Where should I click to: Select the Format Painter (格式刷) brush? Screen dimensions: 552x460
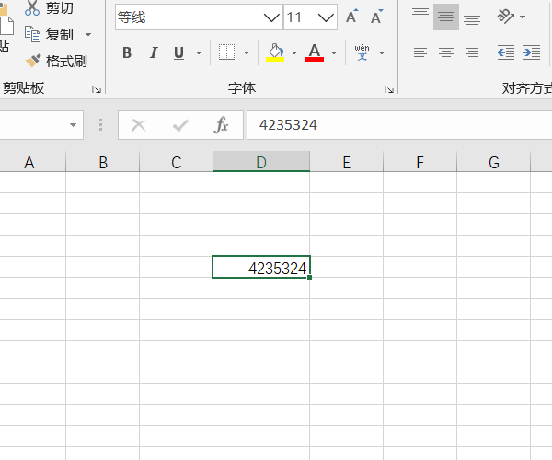point(56,62)
